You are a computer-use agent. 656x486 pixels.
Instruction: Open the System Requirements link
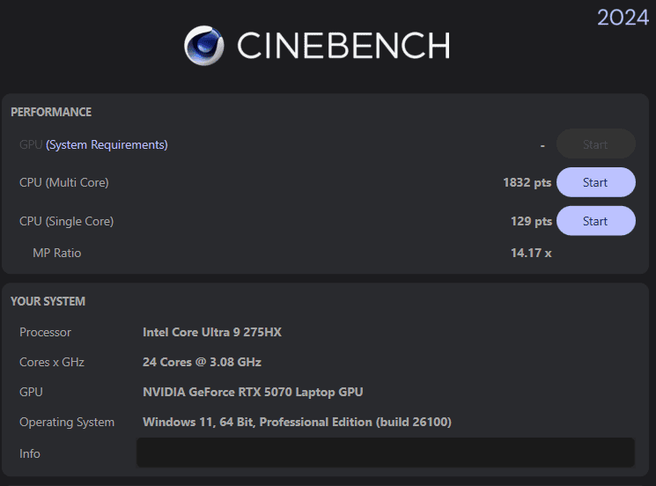(x=107, y=144)
